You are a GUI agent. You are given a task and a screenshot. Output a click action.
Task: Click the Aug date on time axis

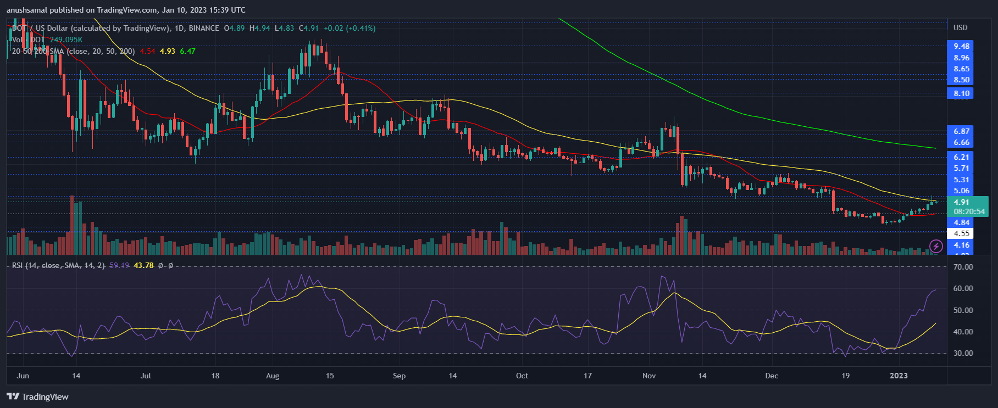(x=273, y=376)
